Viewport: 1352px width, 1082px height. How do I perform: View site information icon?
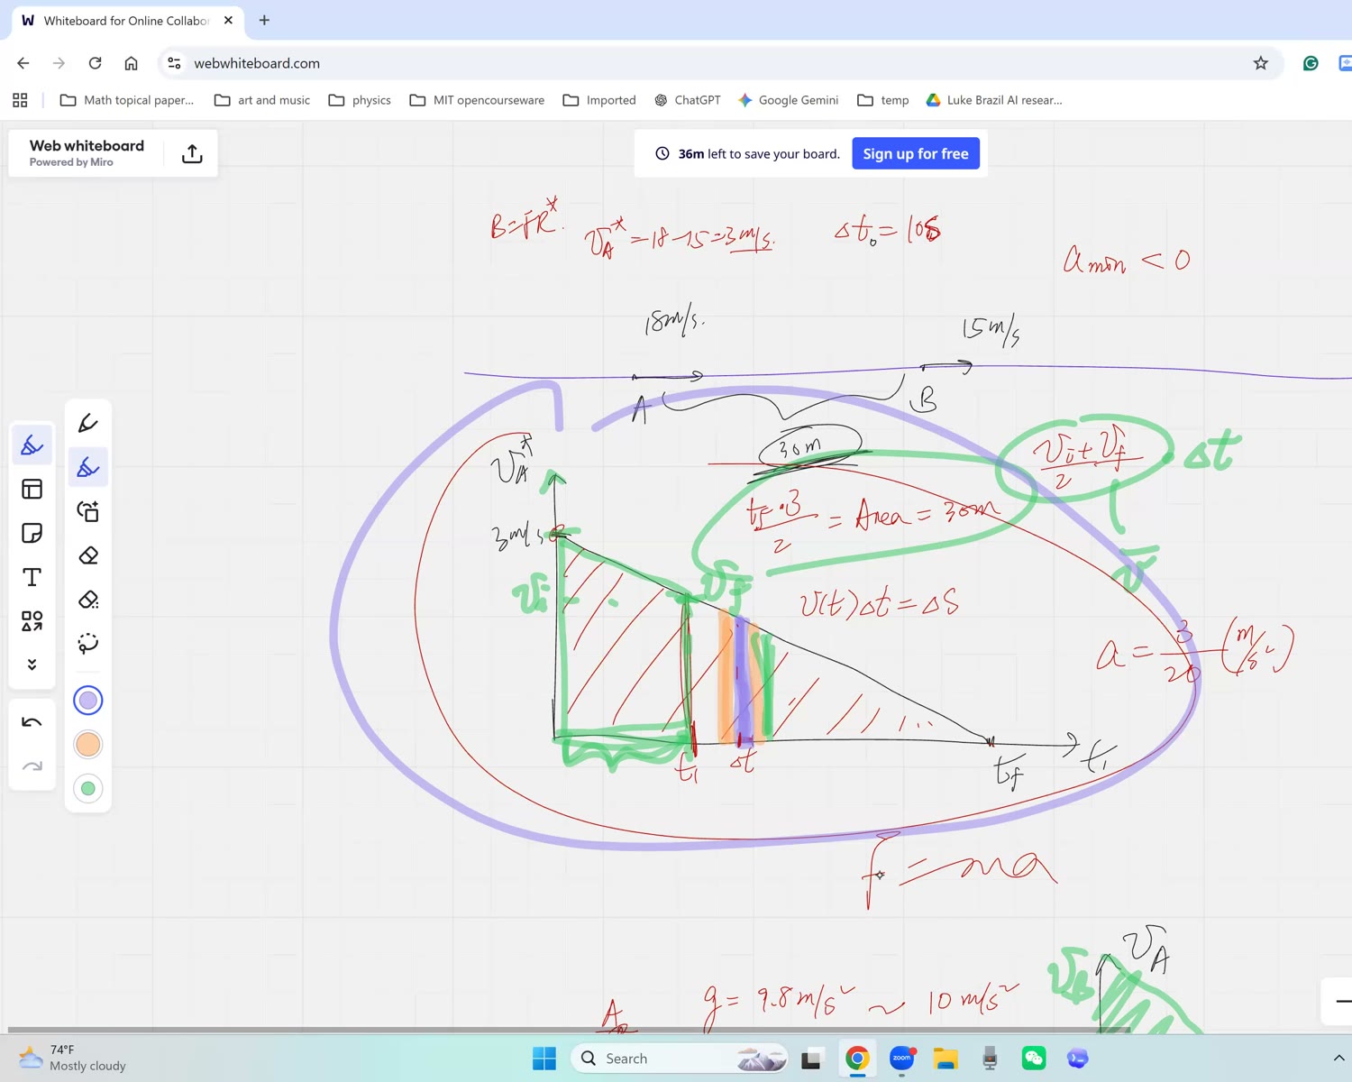coord(175,63)
